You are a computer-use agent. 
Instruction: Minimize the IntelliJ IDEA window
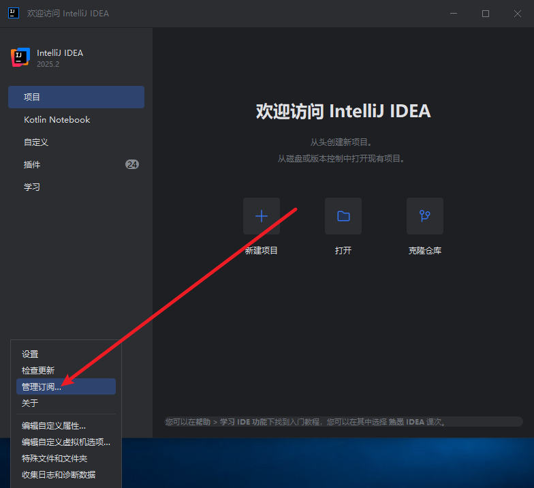454,14
